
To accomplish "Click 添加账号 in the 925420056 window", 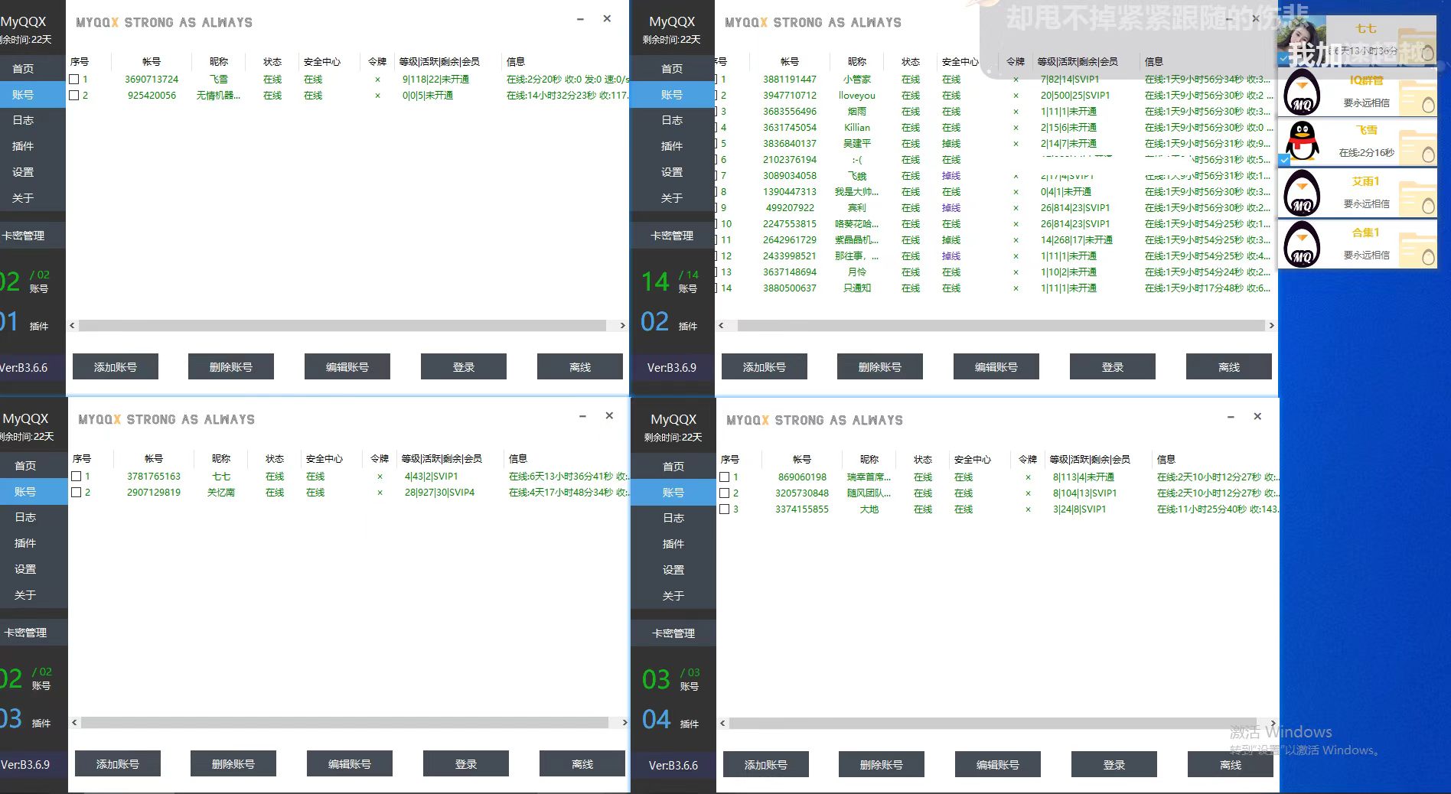I will click(x=116, y=367).
